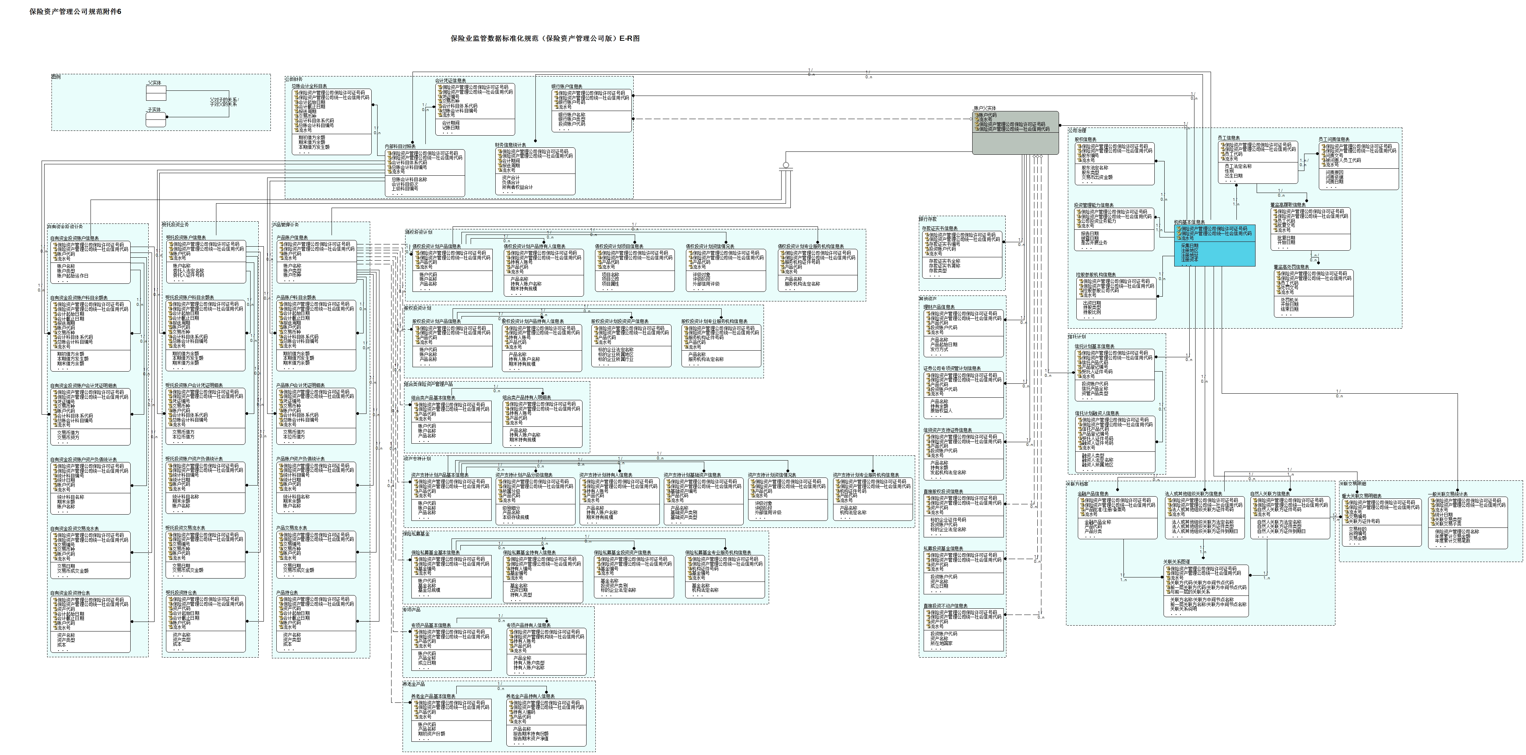
Task: Click the 公司治理 group label
Action: point(1077,130)
